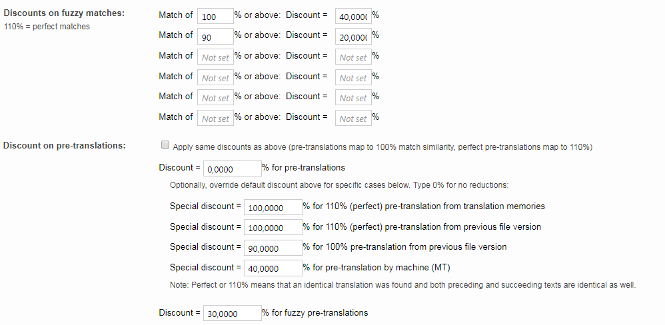Tick the 'Apply same discounts as above' checkbox
The height and width of the screenshot is (325, 665).
(164, 146)
